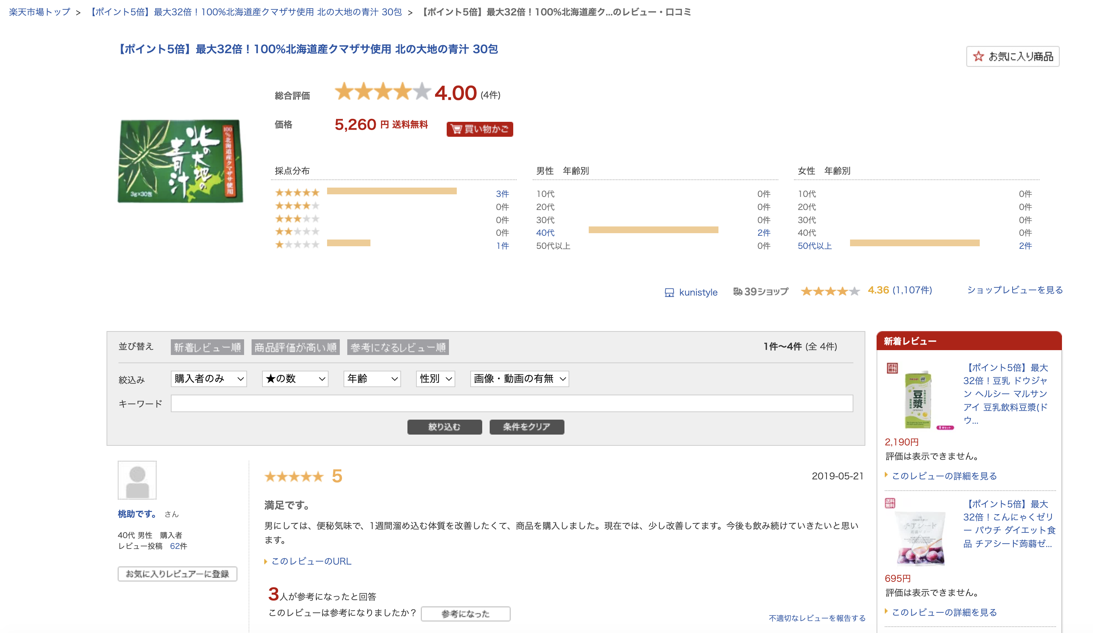Viewport: 1093px width, 633px height.
Task: Click the お気に入り商品 button
Action: coord(1013,56)
